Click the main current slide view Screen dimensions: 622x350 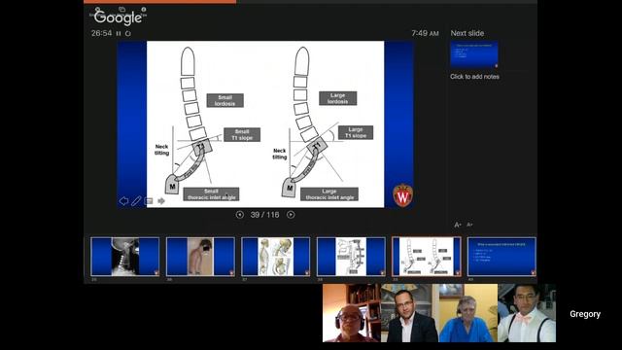(x=265, y=124)
